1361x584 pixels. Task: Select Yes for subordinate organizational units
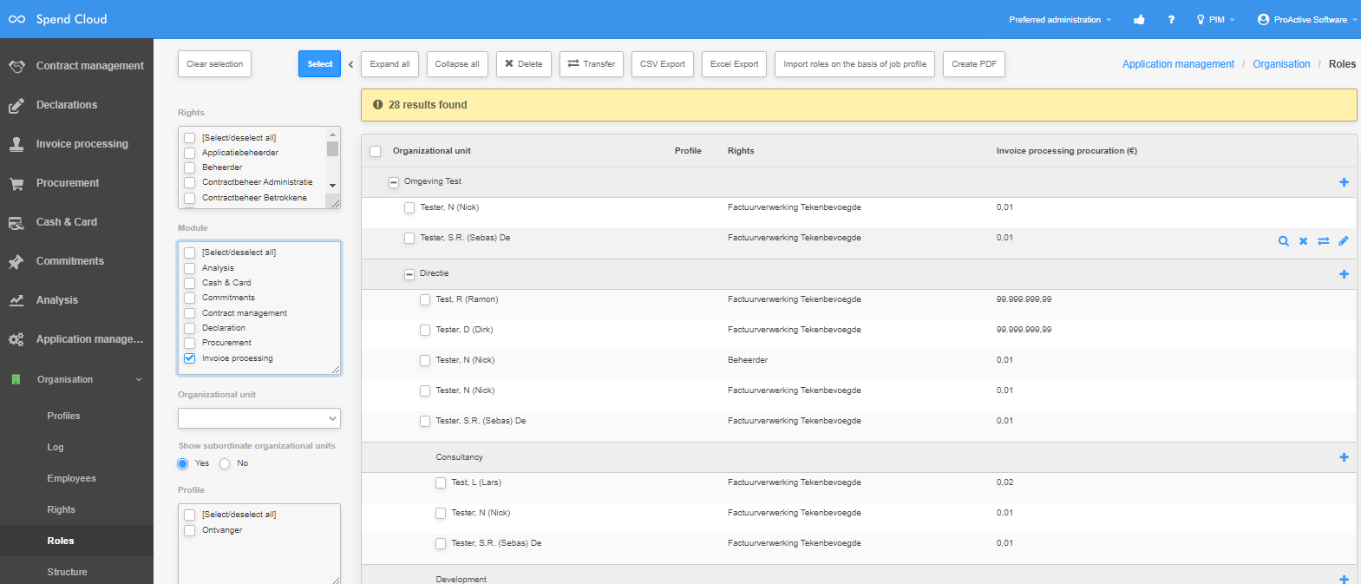[183, 463]
